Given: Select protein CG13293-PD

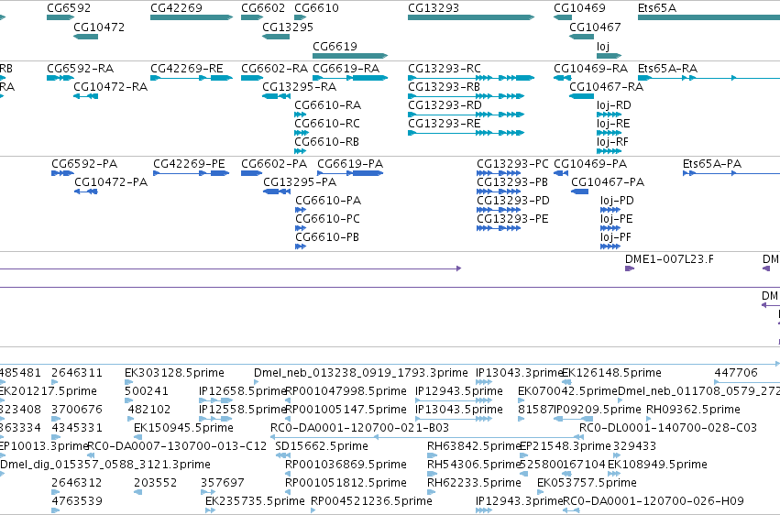Looking at the screenshot, I should [x=513, y=201].
